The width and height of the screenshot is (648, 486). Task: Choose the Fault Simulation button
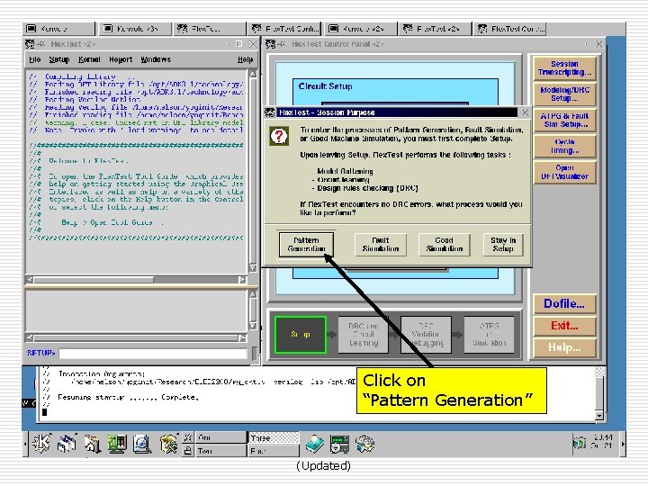[x=381, y=245]
